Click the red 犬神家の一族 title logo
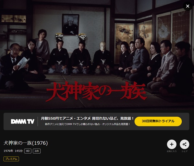This screenshot has height=166, width=194. [x=96, y=91]
